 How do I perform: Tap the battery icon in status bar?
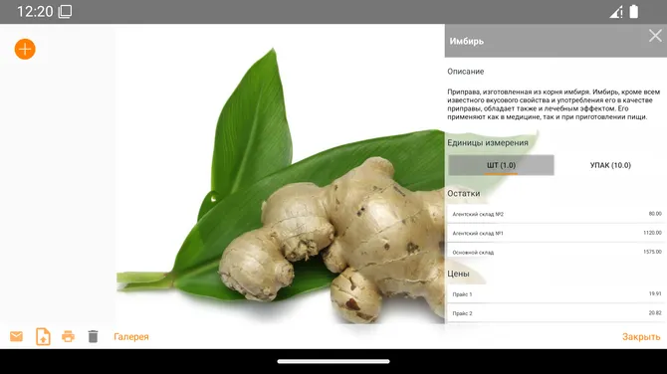pyautogui.click(x=634, y=12)
